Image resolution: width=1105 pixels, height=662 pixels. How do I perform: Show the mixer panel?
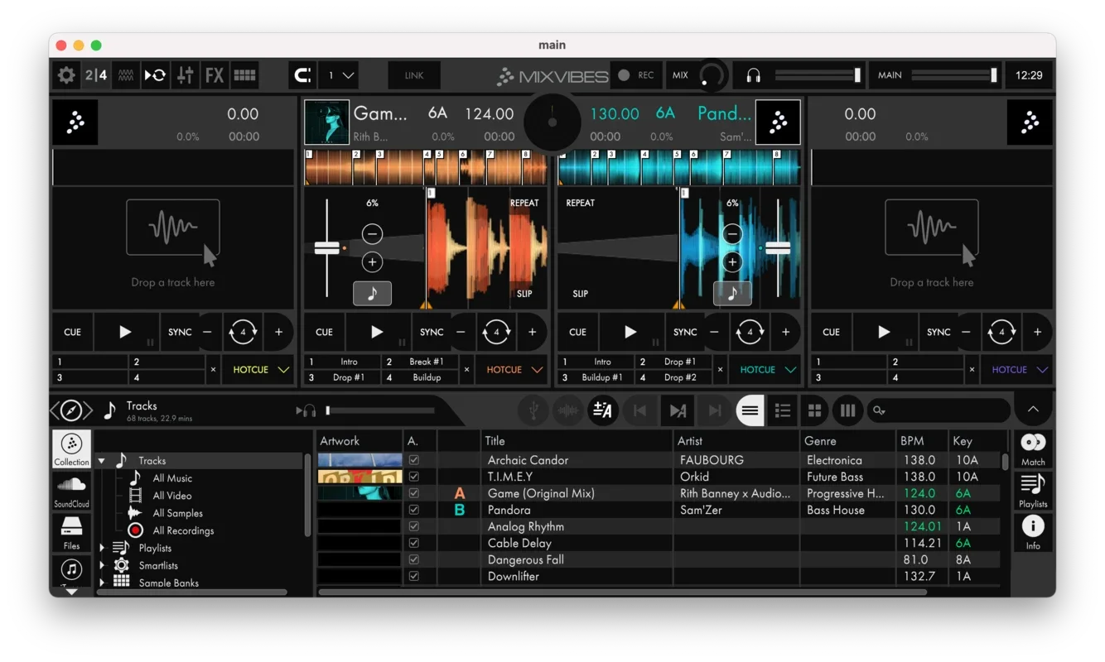pyautogui.click(x=185, y=75)
